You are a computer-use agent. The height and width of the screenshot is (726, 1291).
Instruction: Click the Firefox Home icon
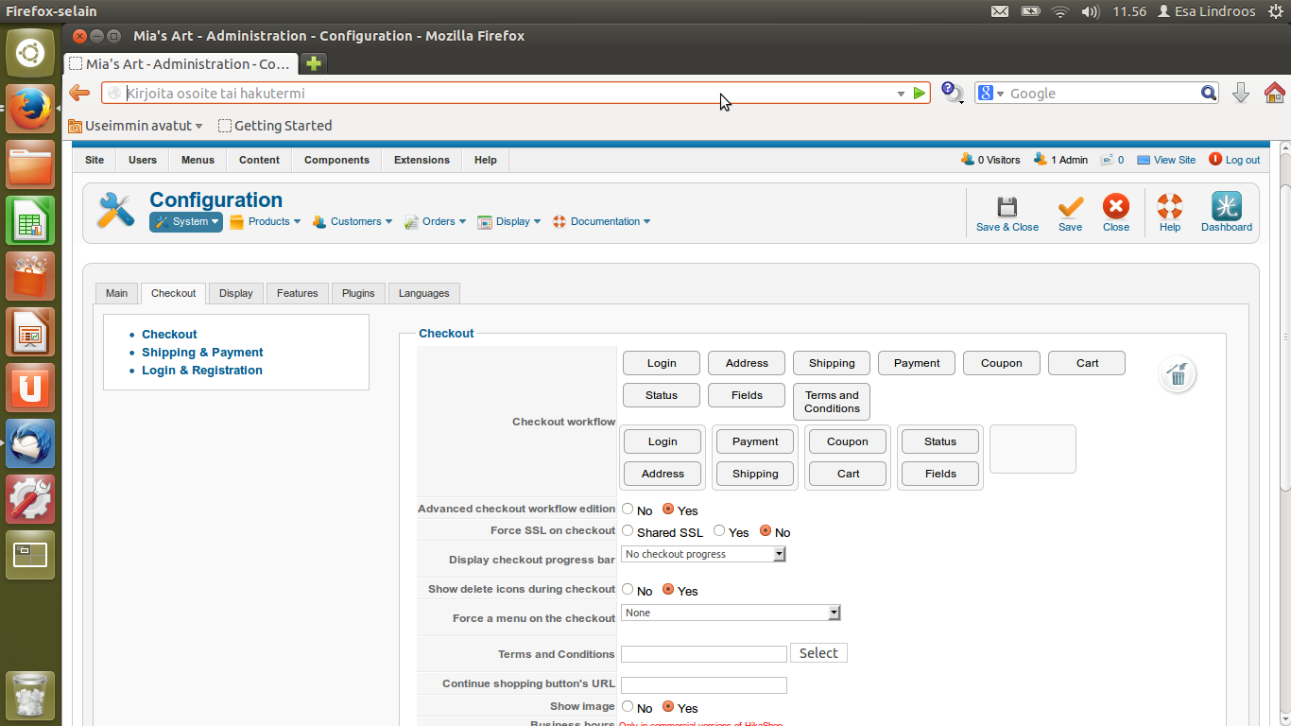tap(1274, 93)
